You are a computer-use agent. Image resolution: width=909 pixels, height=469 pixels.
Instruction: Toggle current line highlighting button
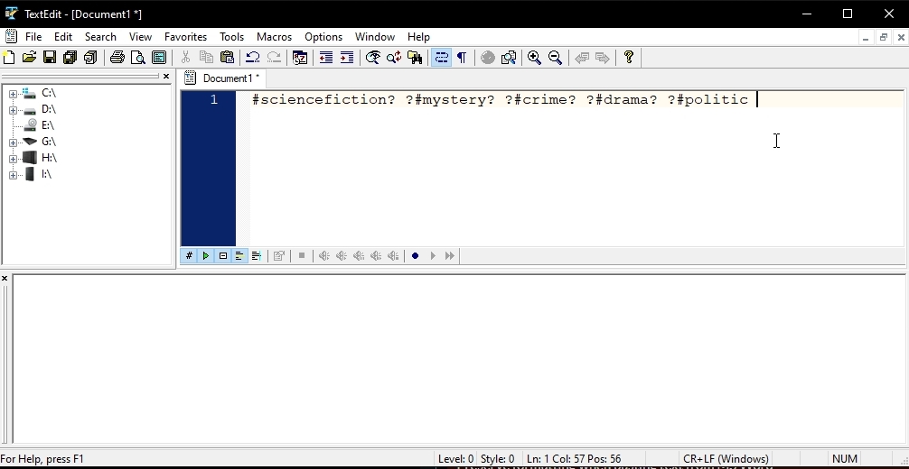coord(239,256)
